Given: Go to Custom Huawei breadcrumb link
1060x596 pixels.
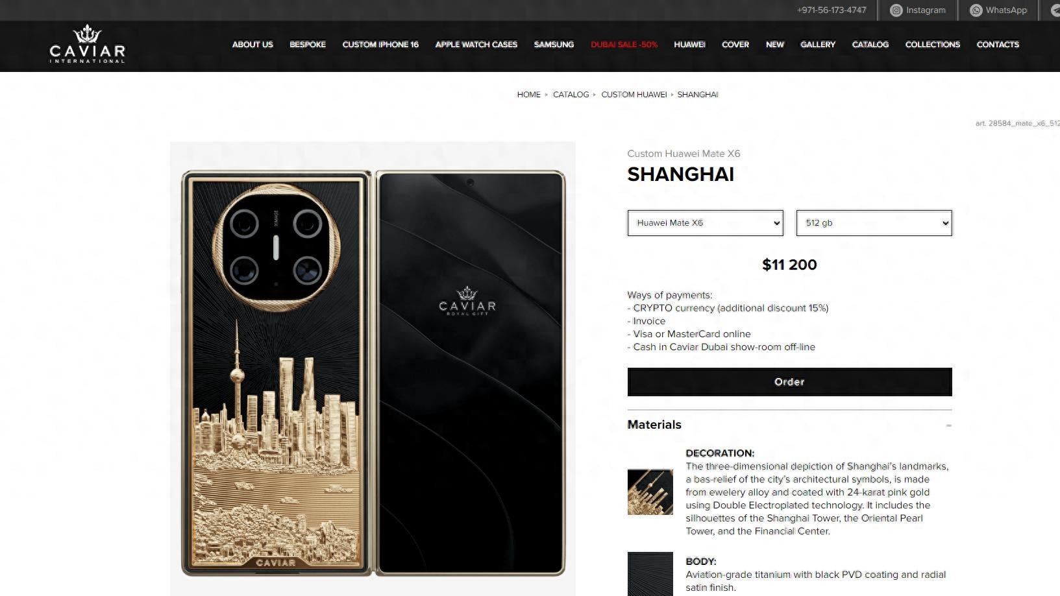Looking at the screenshot, I should [x=634, y=95].
